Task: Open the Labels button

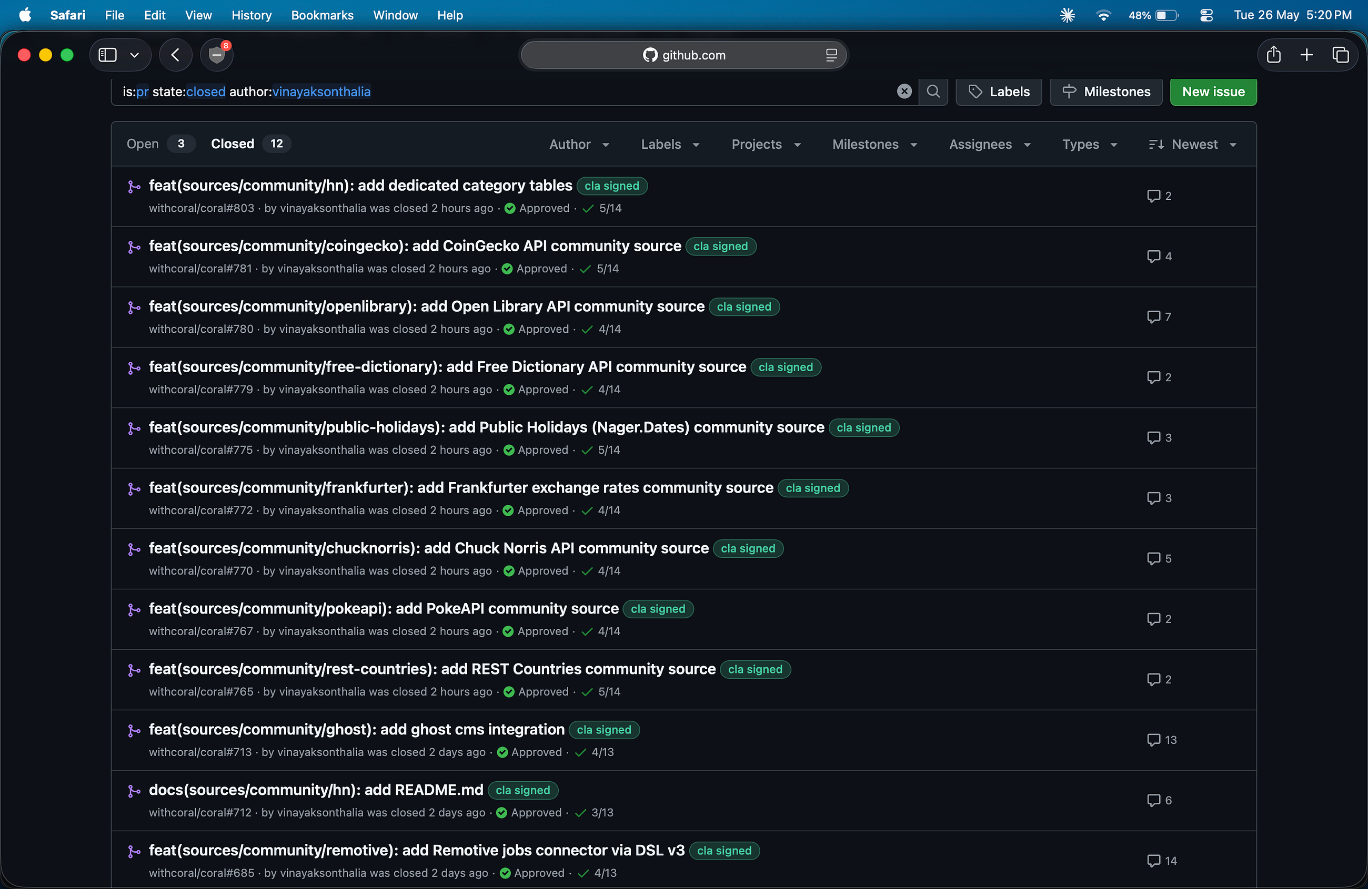Action: point(999,91)
